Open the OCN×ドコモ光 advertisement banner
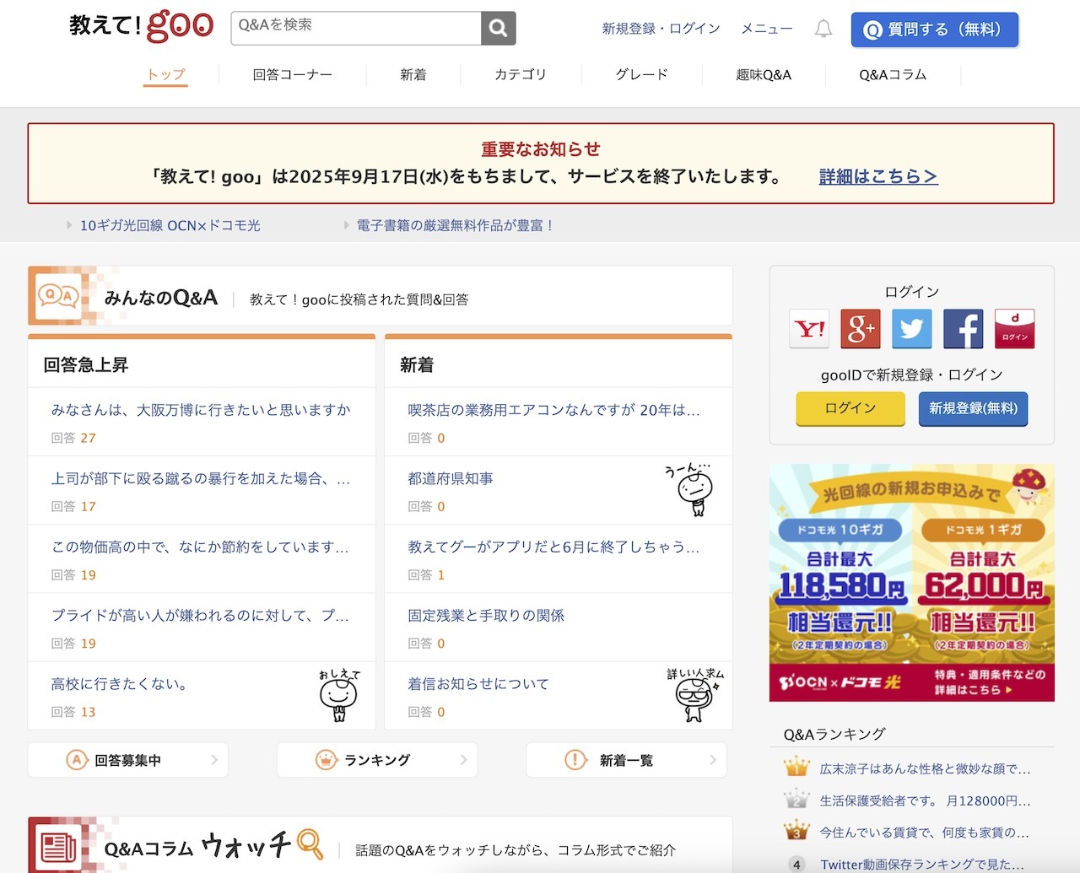The image size is (1080, 873). (912, 582)
